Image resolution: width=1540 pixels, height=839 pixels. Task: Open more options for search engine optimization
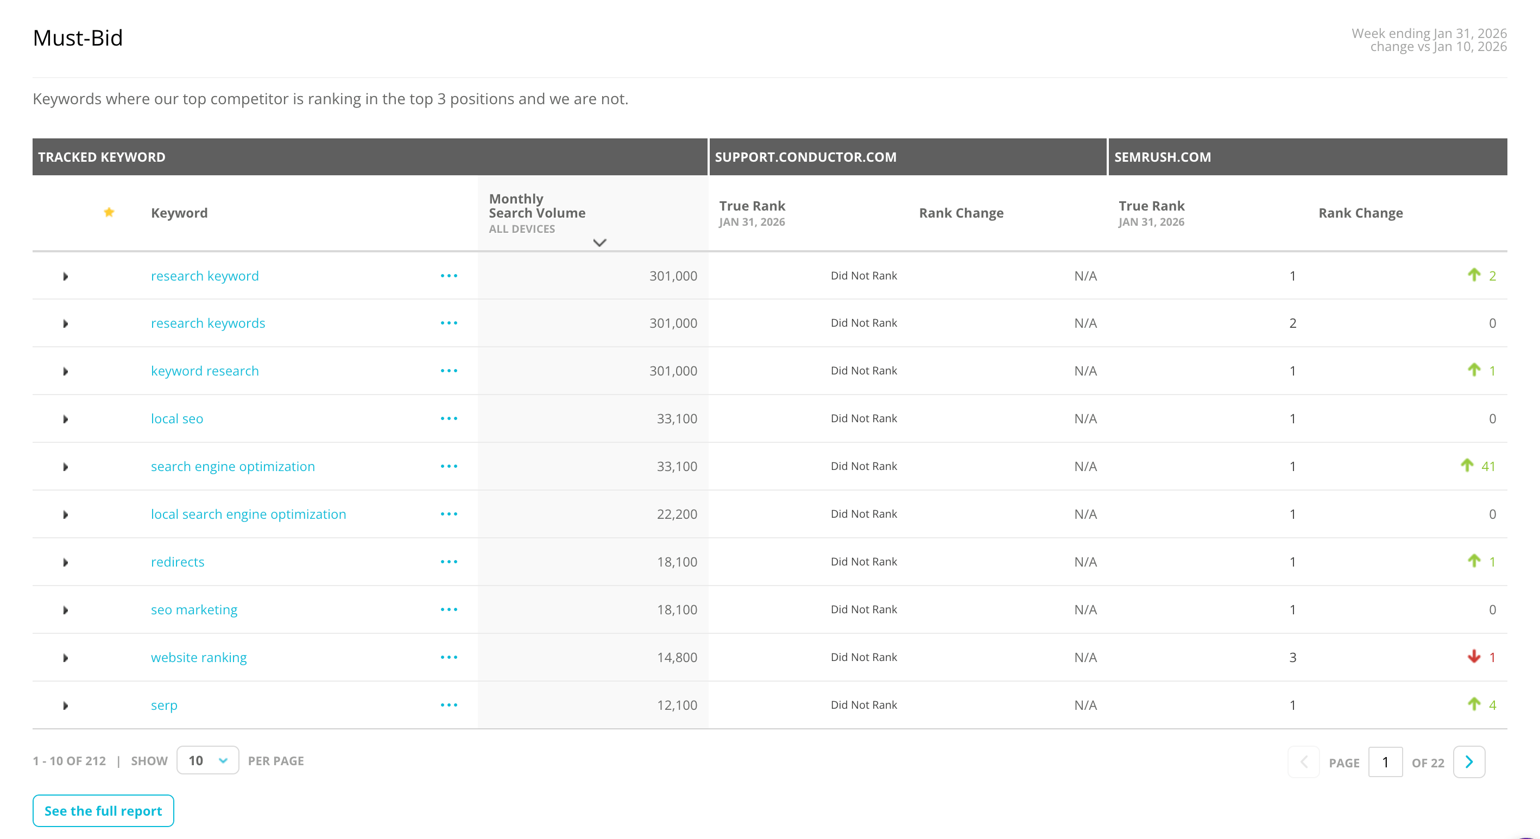(x=449, y=466)
